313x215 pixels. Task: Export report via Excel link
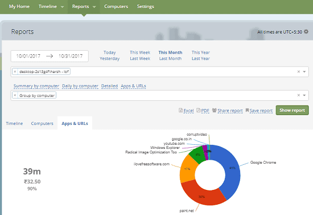coord(188,111)
